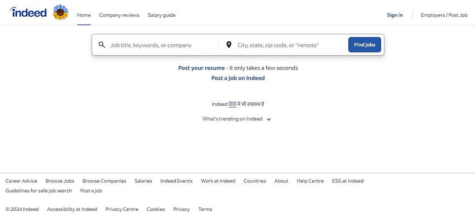Click Post your resume link
The height and width of the screenshot is (221, 475).
click(x=201, y=68)
